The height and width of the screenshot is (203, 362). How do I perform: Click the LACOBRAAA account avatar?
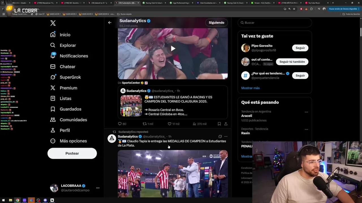click(54, 188)
